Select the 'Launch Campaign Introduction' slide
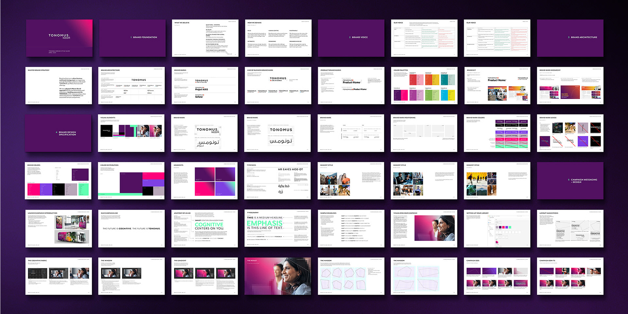This screenshot has width=628, height=314. tap(59, 229)
